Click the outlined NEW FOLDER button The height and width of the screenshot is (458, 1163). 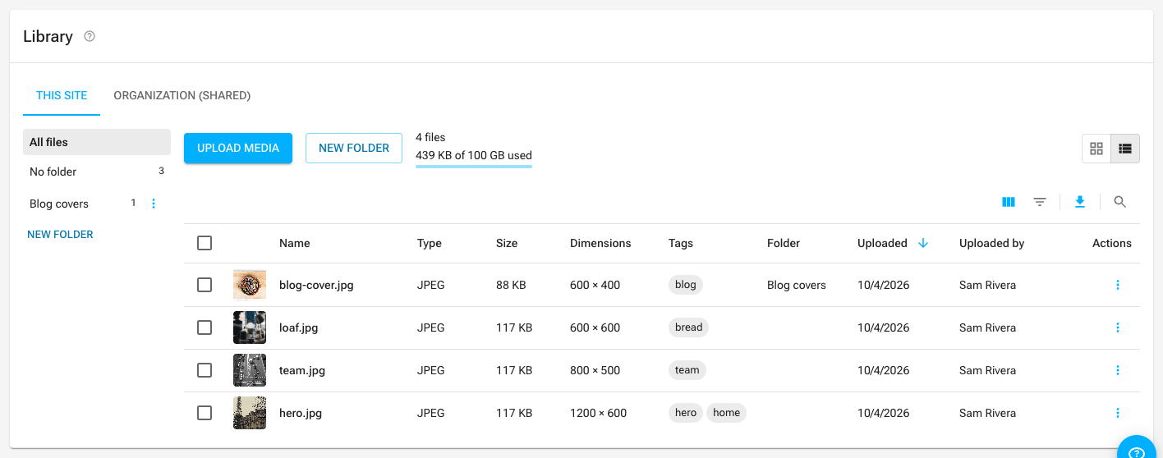pyautogui.click(x=354, y=148)
